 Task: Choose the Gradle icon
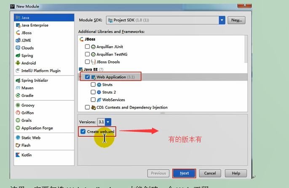(x=18, y=96)
